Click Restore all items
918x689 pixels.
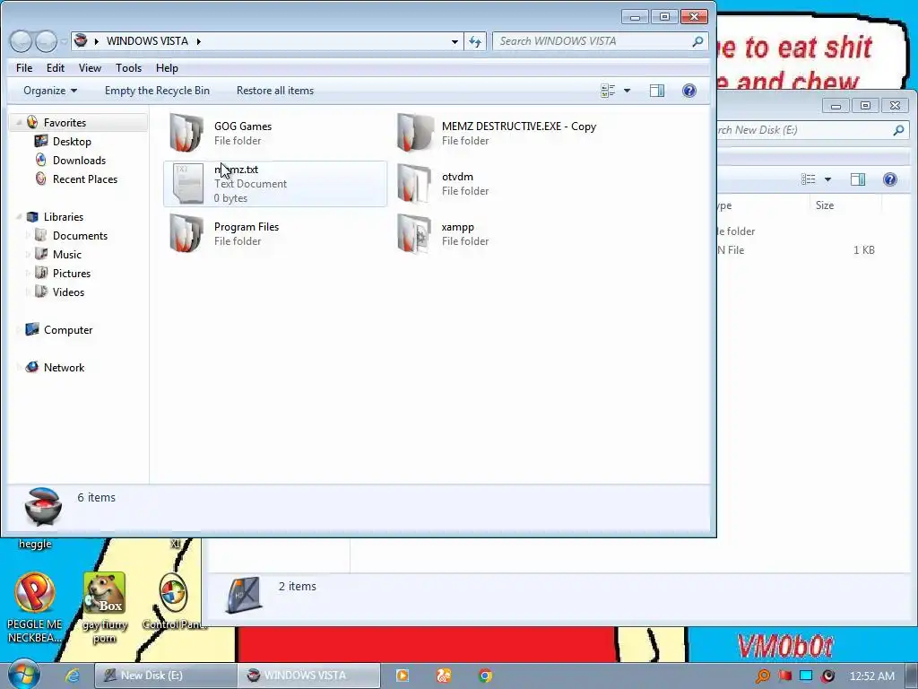tap(275, 91)
